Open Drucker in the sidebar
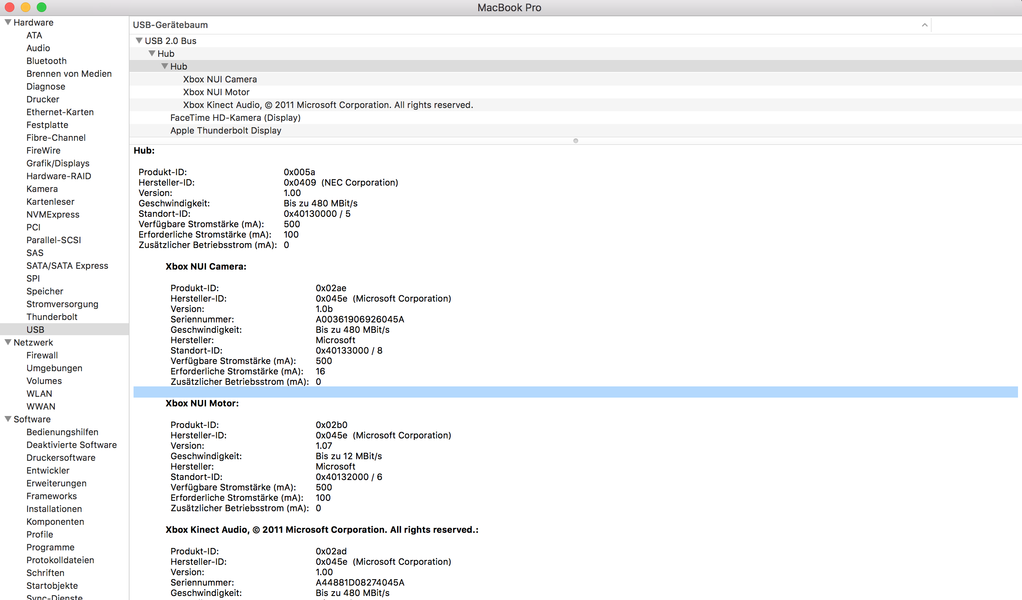The height and width of the screenshot is (600, 1022). tap(42, 99)
